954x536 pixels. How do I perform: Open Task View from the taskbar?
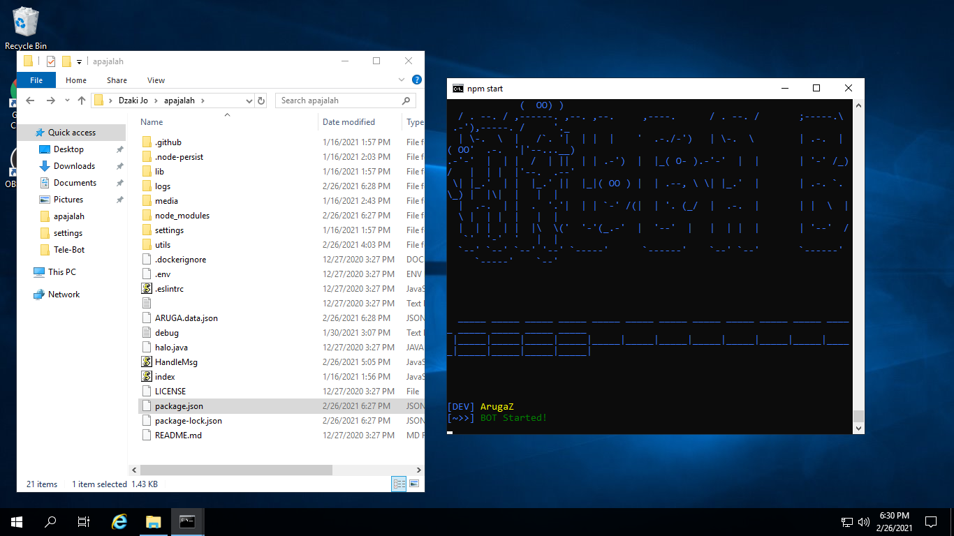83,521
